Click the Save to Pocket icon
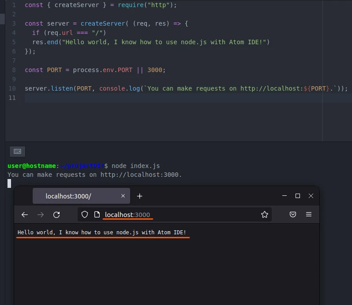This screenshot has width=352, height=305. pyautogui.click(x=293, y=215)
